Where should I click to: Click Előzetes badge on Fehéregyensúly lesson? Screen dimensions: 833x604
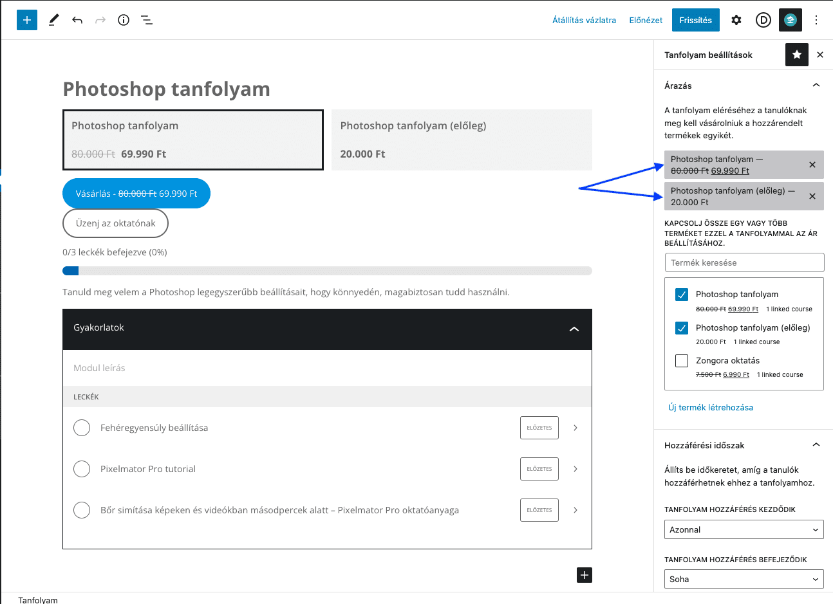(x=539, y=428)
